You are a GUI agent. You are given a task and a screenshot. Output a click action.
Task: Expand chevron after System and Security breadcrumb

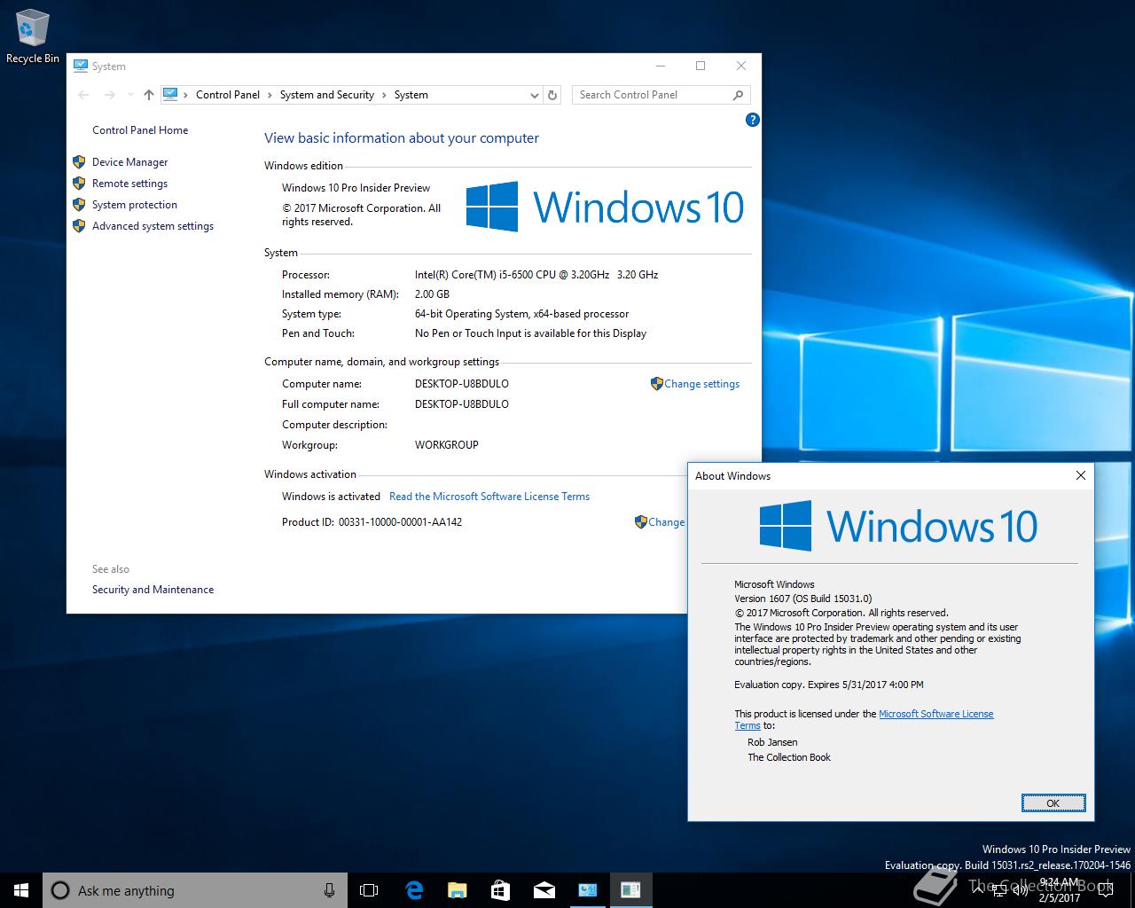coord(384,95)
